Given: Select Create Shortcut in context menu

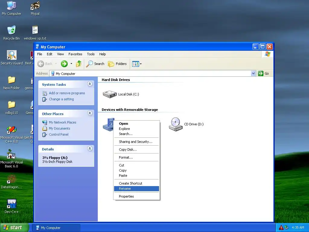Looking at the screenshot, I should click(x=136, y=183).
